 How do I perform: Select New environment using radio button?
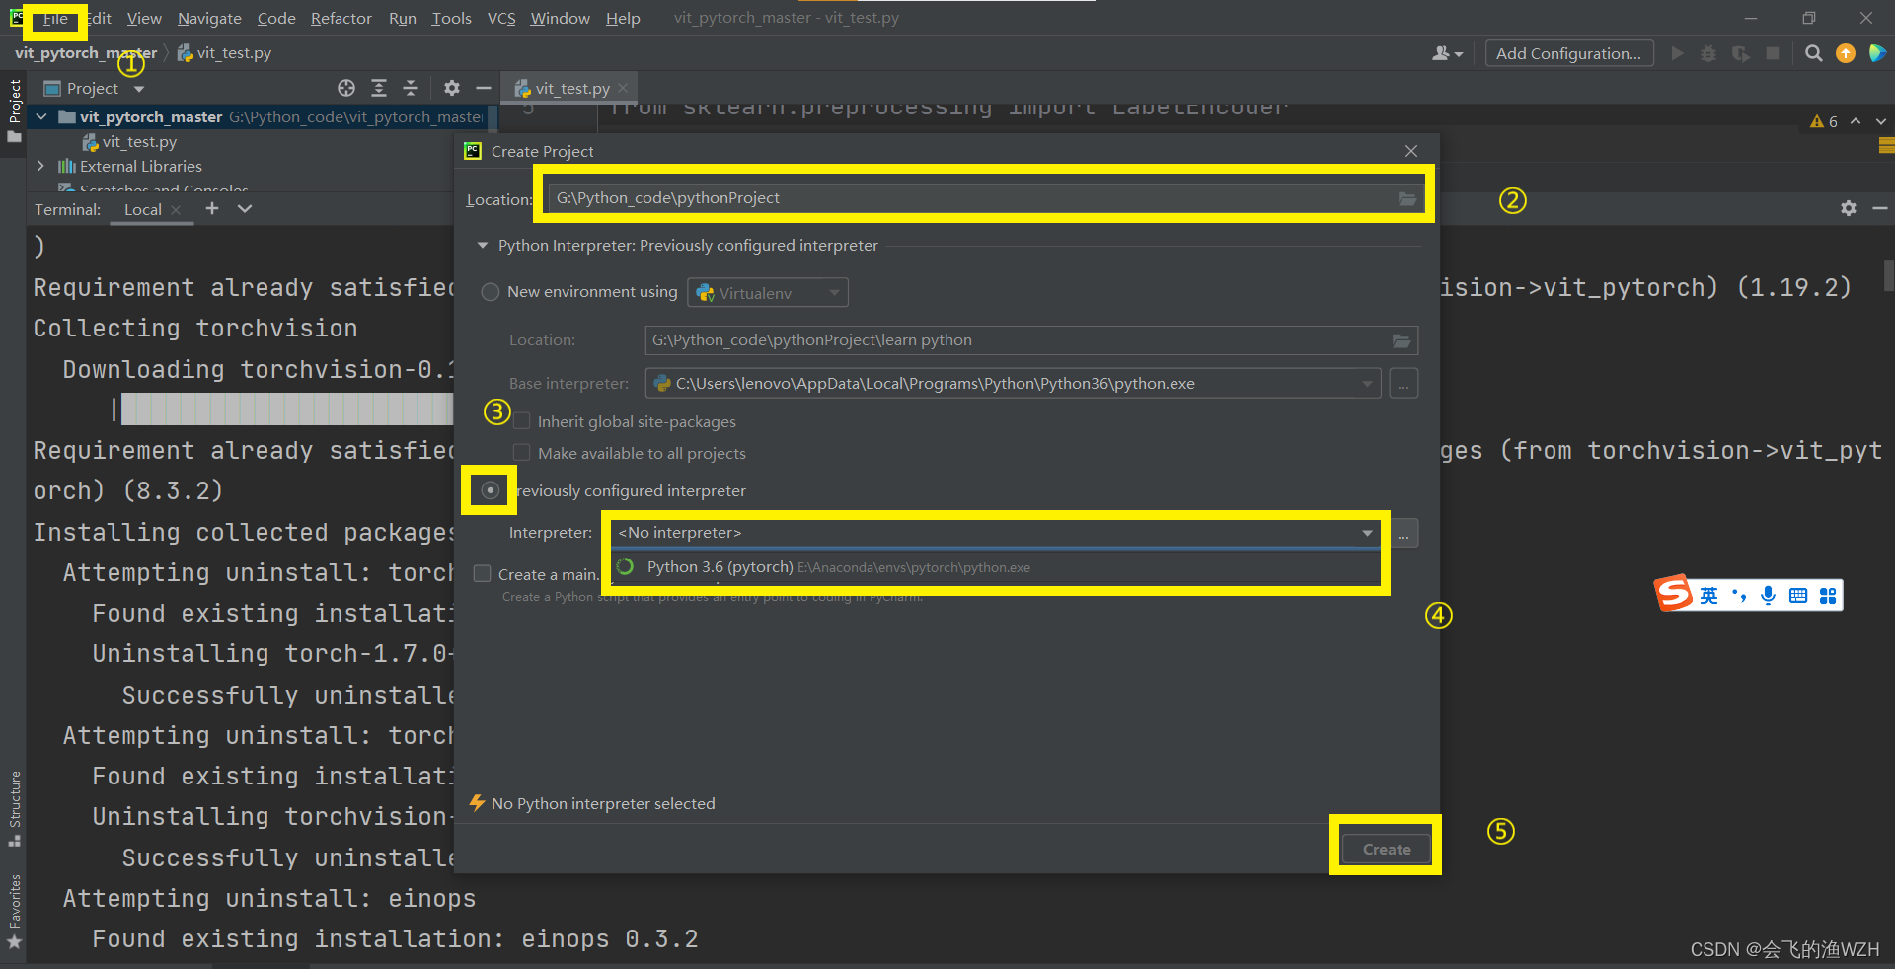(x=490, y=292)
